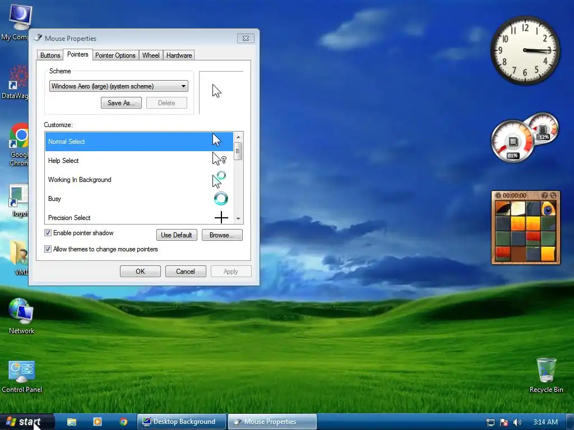Toggle Allow themes to change mouse pointers
Image resolution: width=574 pixels, height=430 pixels.
point(48,249)
